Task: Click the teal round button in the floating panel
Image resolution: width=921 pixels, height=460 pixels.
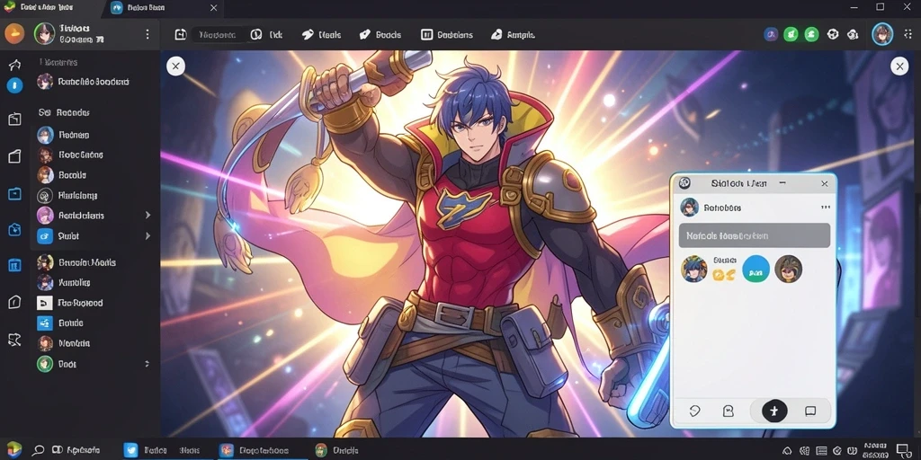Action: [x=756, y=269]
